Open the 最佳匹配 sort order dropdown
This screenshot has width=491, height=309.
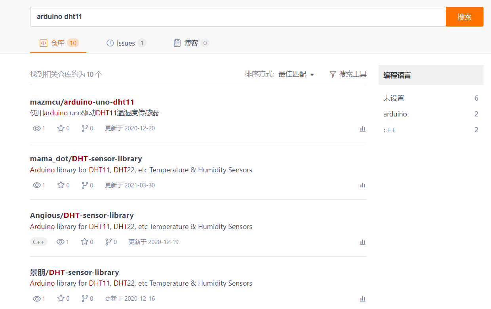click(x=296, y=74)
